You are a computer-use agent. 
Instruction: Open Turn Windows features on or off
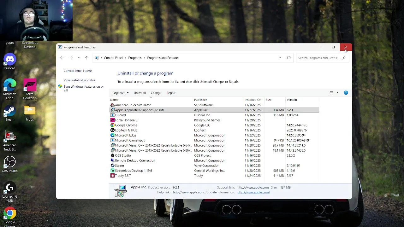coord(84,89)
